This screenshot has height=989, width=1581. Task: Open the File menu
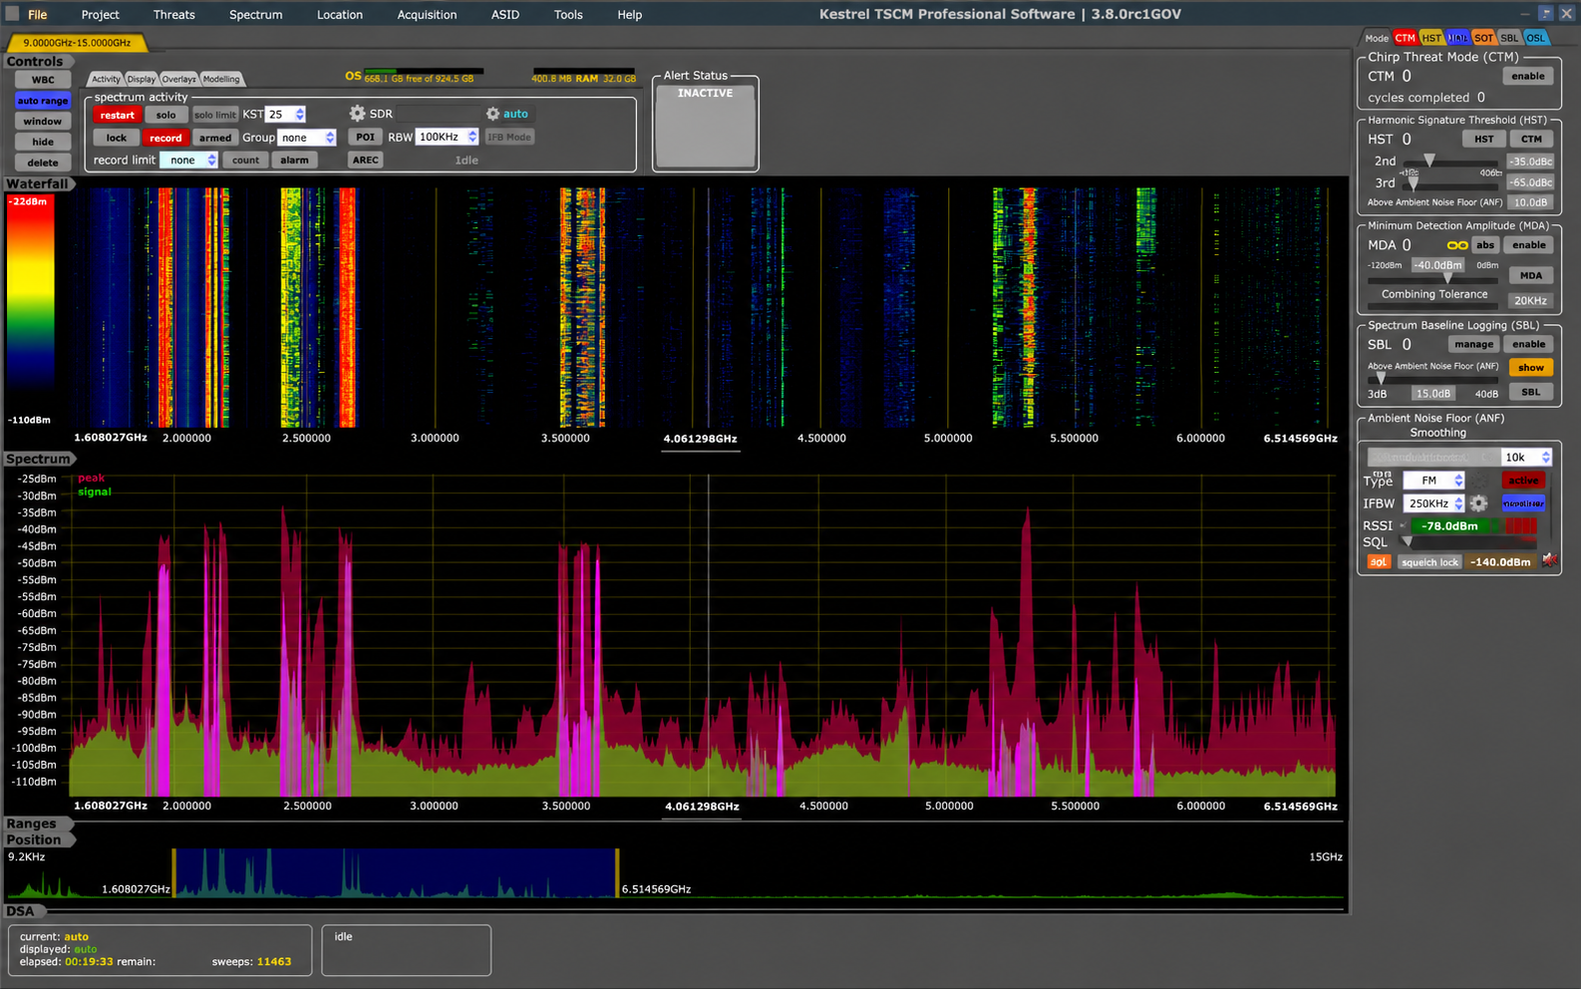[x=38, y=14]
